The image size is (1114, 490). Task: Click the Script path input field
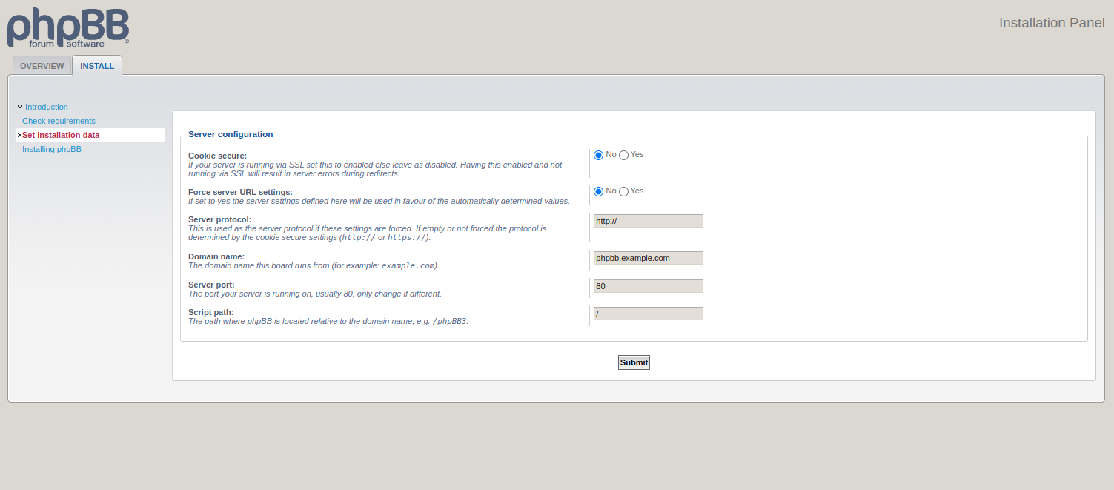coord(648,314)
